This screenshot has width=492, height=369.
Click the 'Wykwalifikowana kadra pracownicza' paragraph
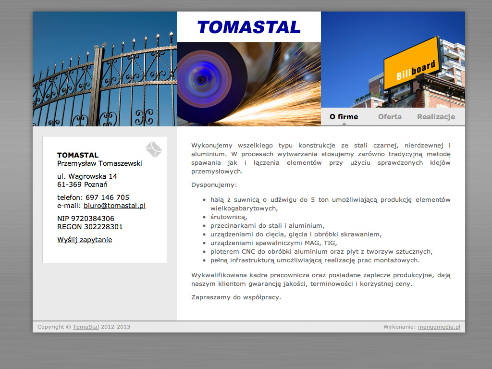321,280
